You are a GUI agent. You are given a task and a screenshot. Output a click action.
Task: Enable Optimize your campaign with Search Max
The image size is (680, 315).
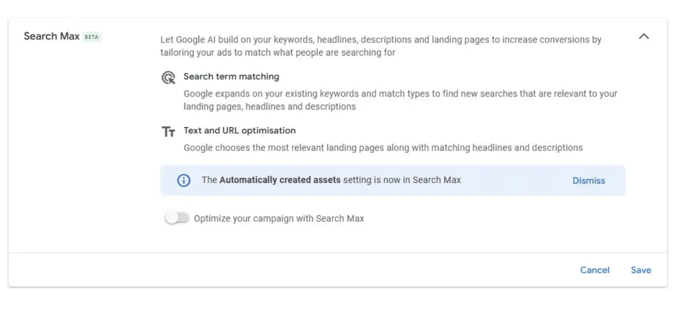pos(177,217)
